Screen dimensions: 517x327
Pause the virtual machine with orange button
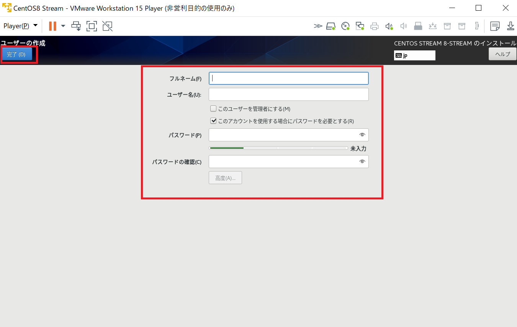pyautogui.click(x=52, y=26)
